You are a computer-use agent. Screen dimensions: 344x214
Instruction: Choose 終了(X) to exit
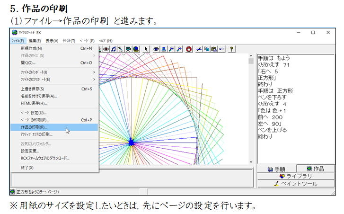click(54, 168)
